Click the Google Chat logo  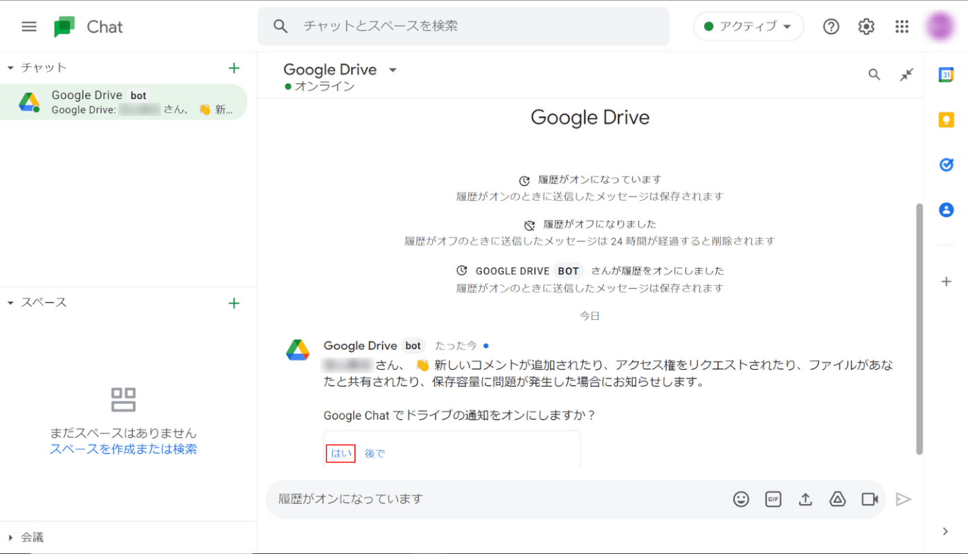[x=64, y=27]
